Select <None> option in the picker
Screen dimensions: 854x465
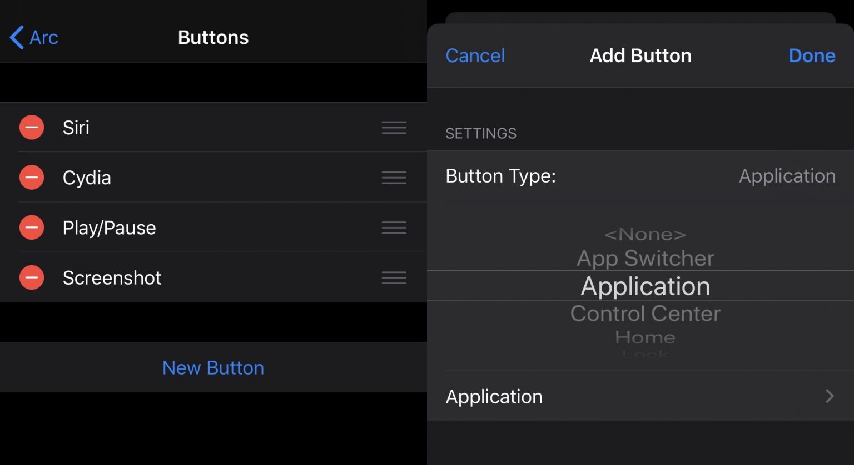(x=645, y=235)
